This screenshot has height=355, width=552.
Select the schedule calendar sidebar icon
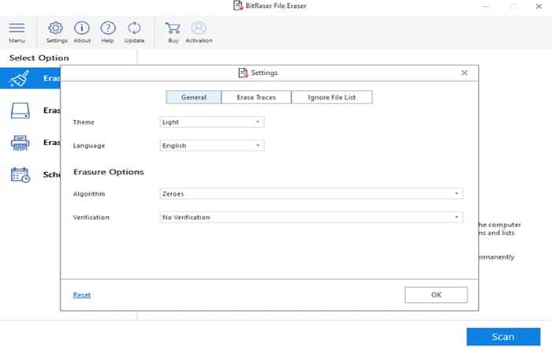[20, 174]
